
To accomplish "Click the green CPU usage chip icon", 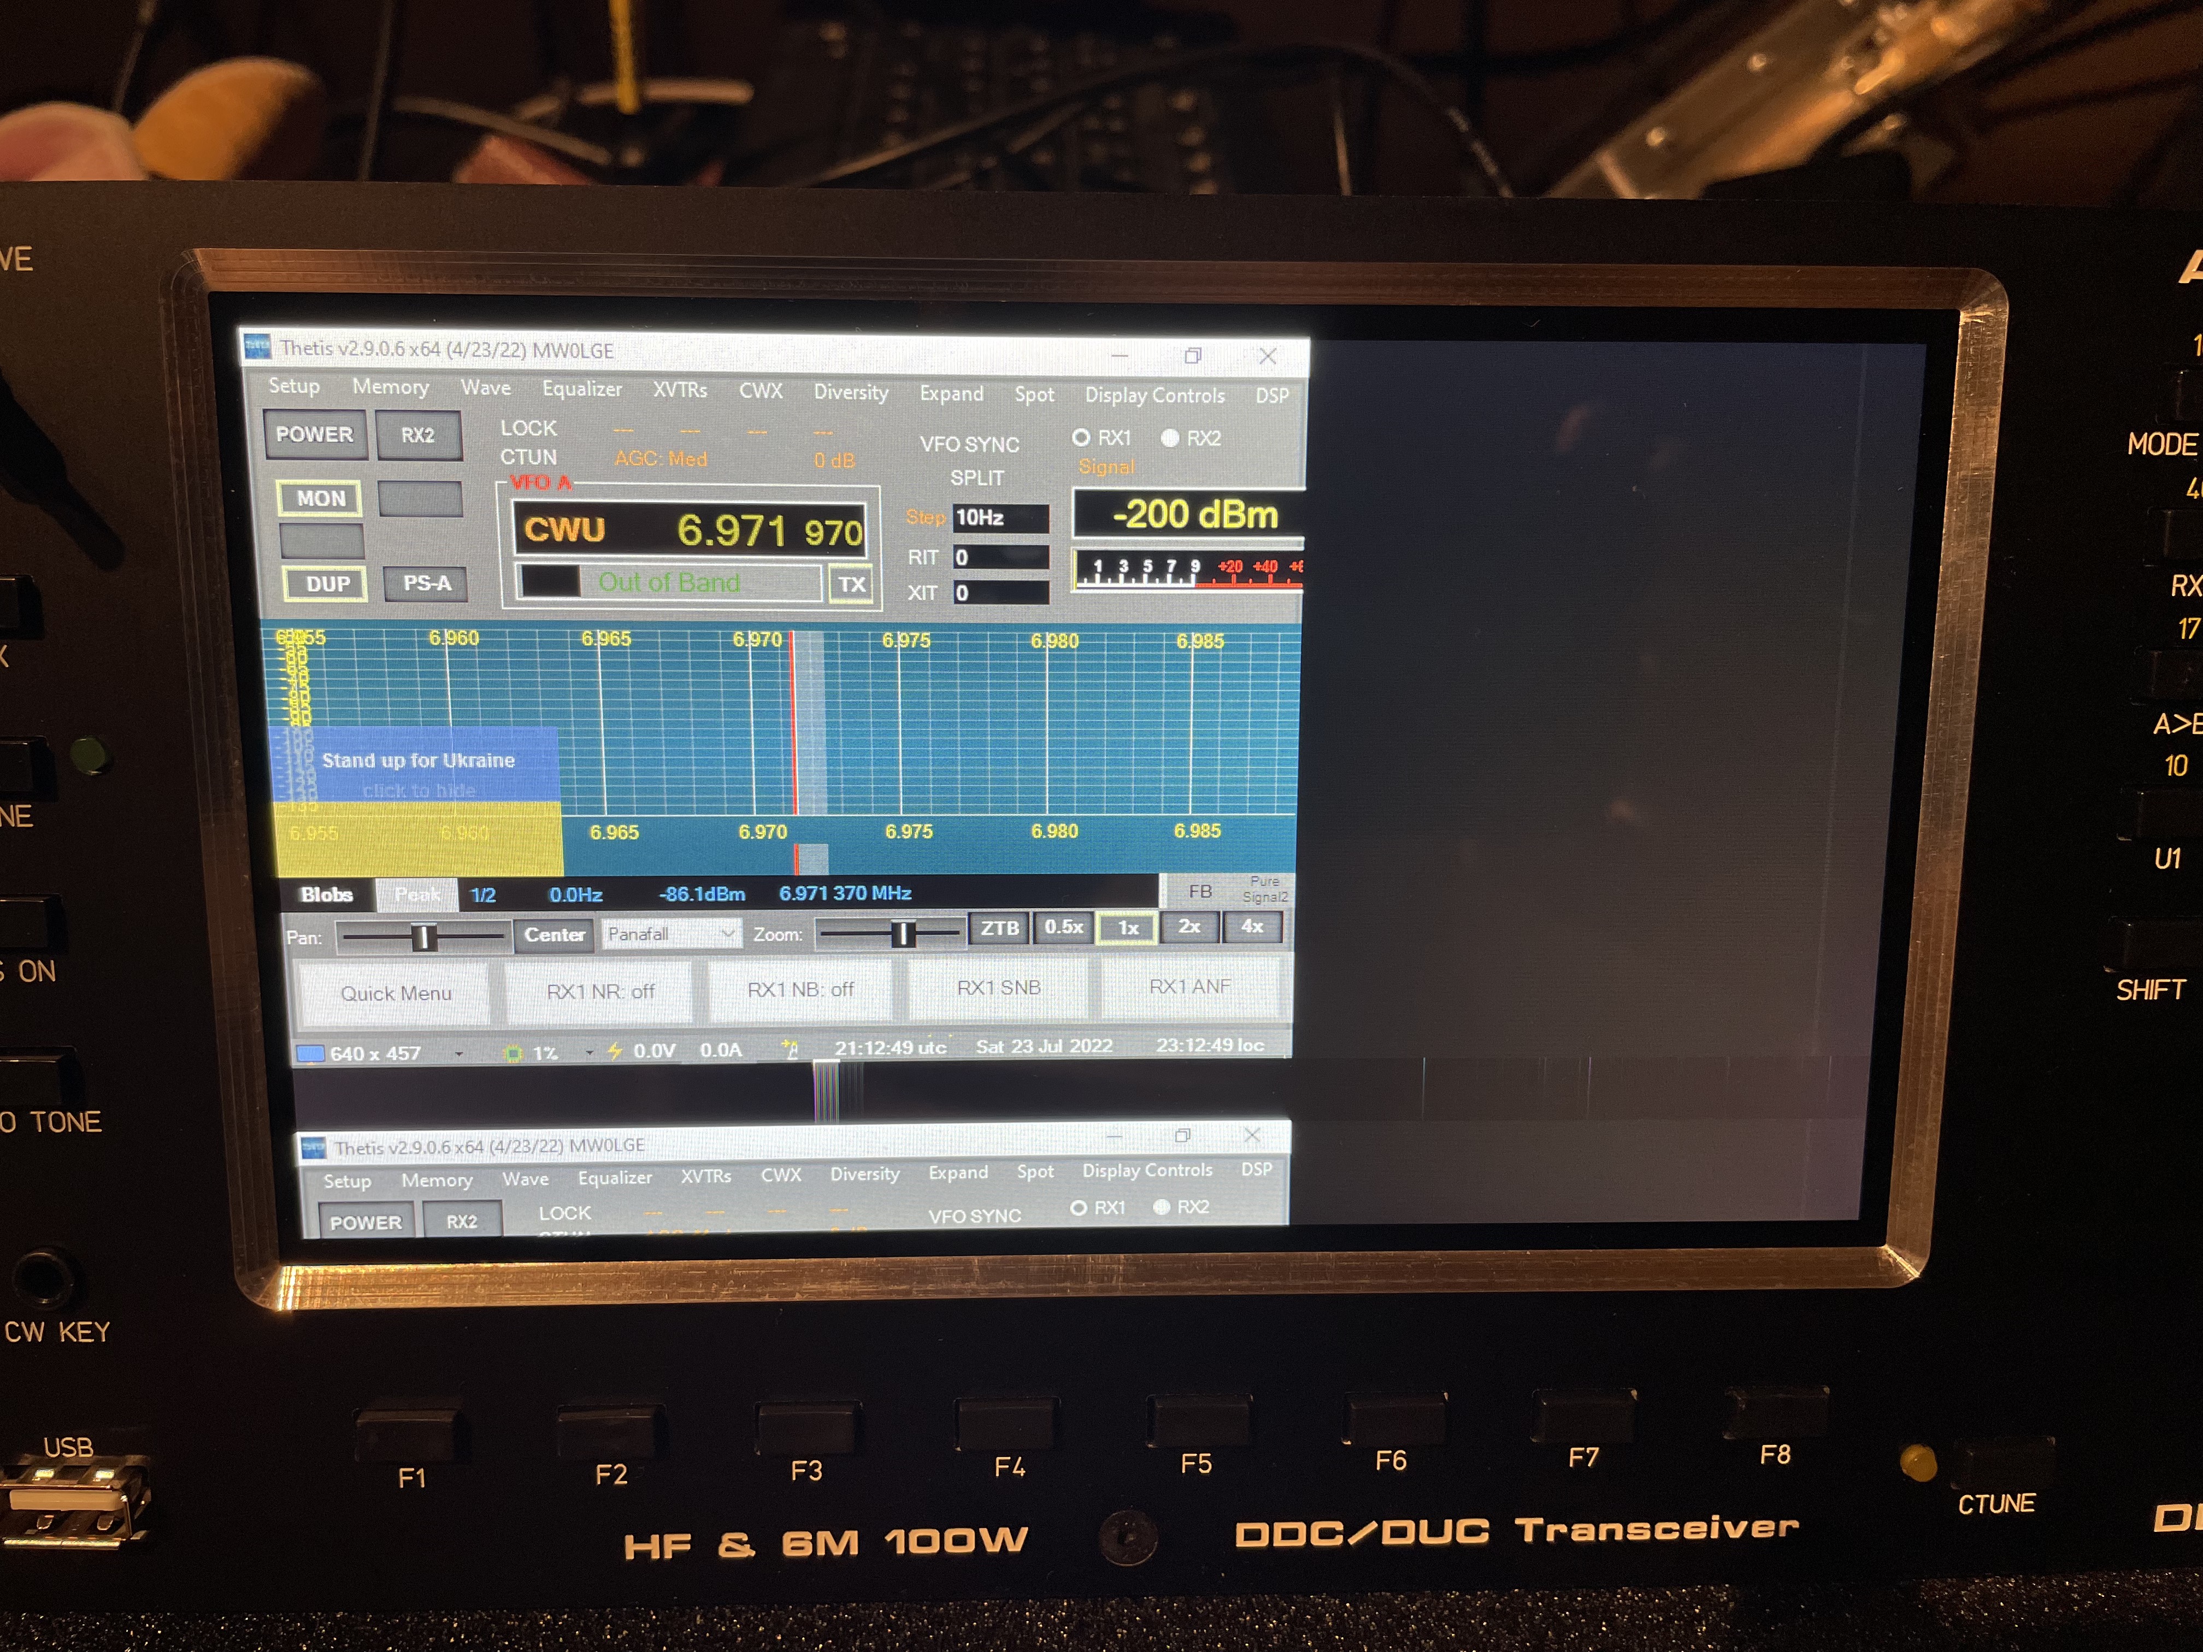I will coord(514,1053).
